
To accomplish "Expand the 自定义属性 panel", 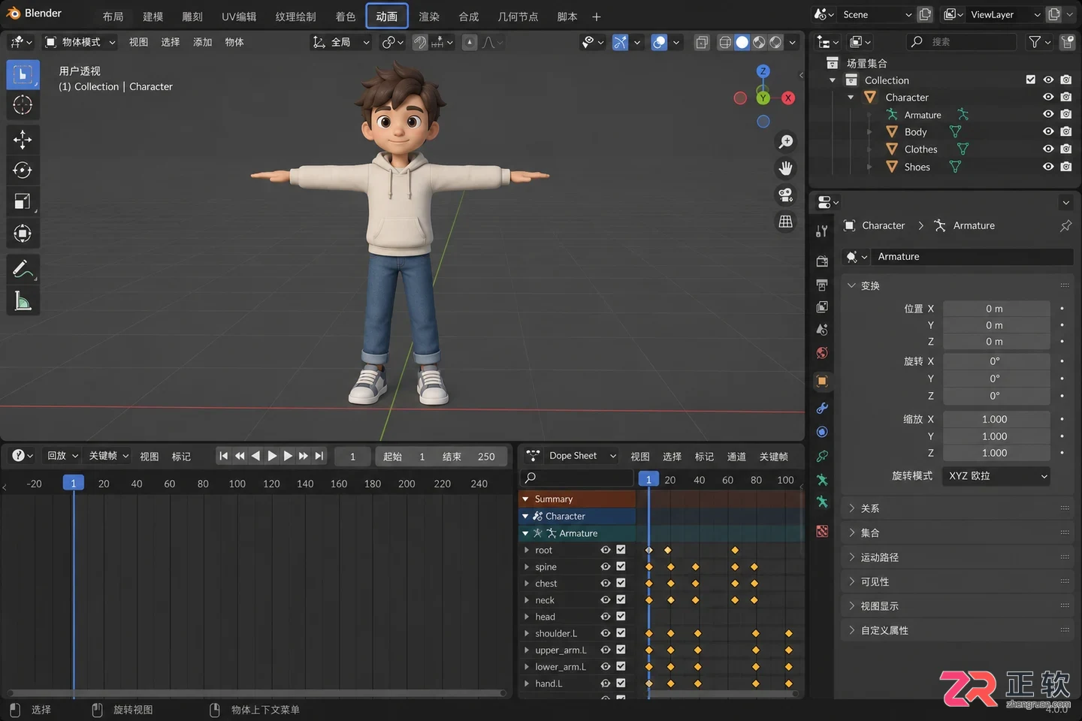I will 957,630.
